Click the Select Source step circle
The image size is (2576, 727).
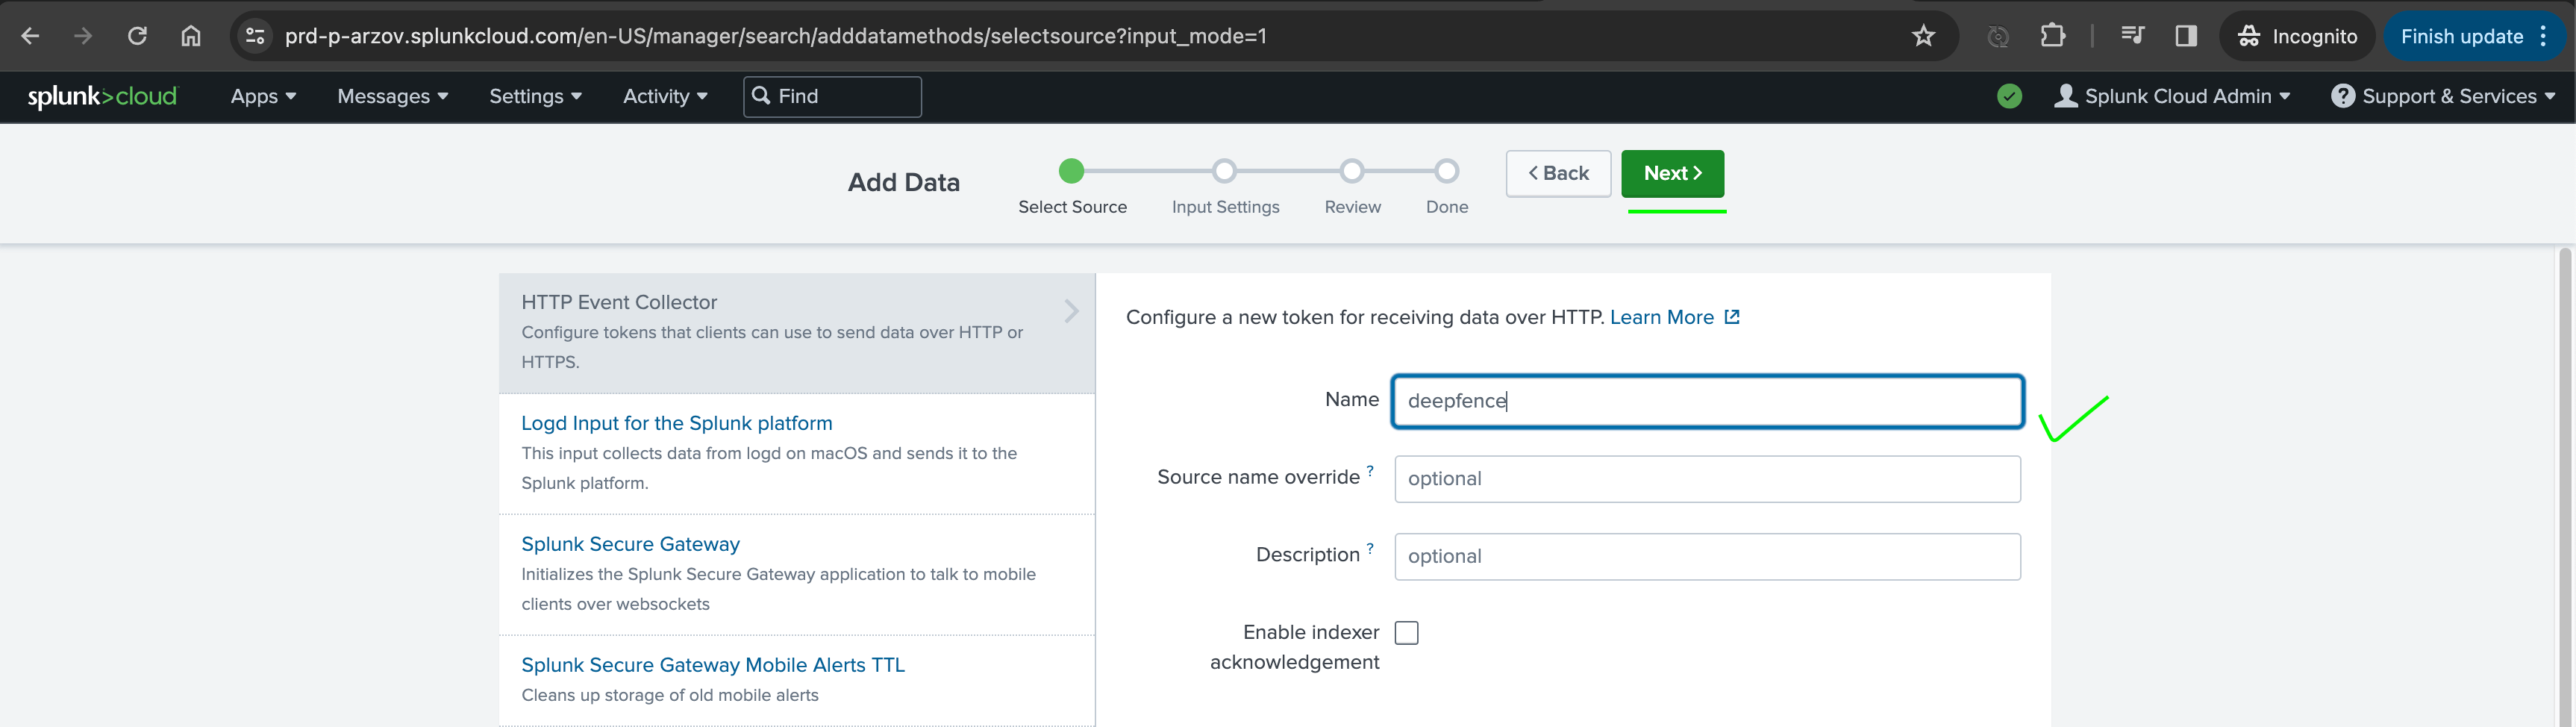pos(1071,172)
